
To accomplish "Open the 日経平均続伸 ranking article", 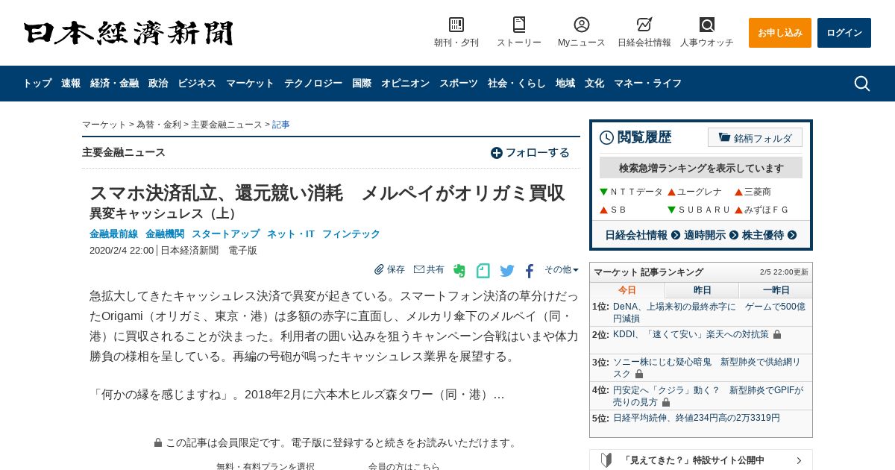I will (697, 418).
